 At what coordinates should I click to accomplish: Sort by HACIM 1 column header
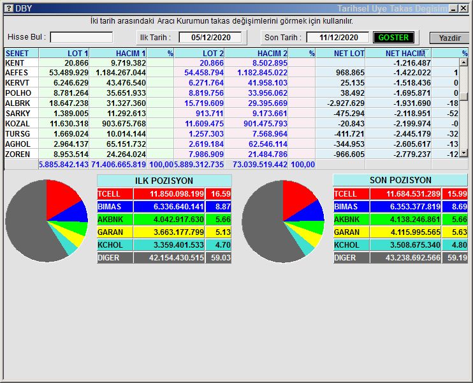point(118,53)
